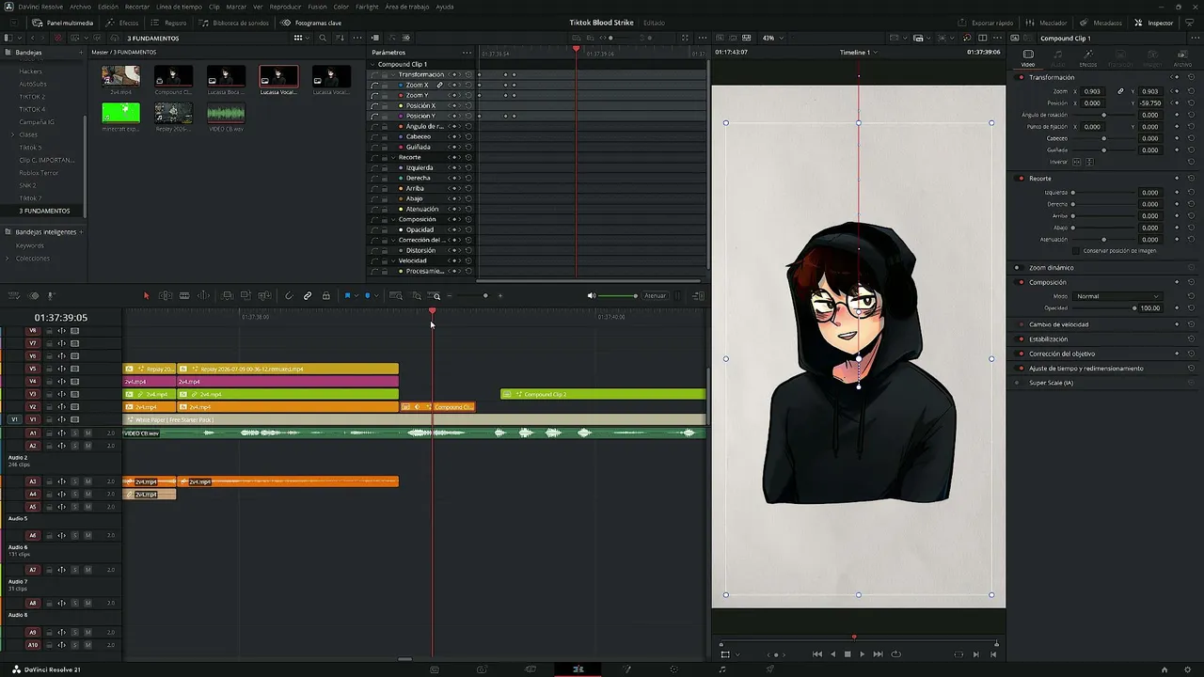This screenshot has height=677, width=1204.
Task: Click the Zoom X value field in Inspector
Action: [x=1092, y=91]
